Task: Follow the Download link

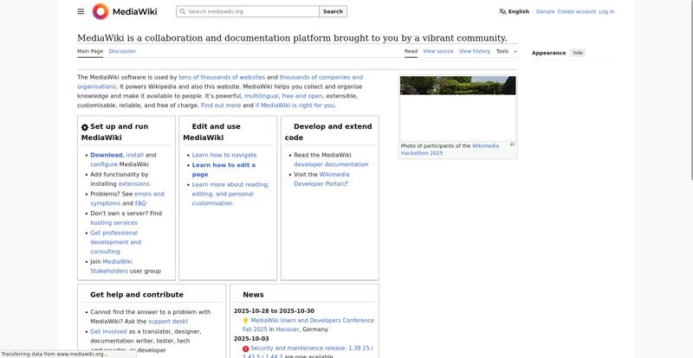Action: (x=107, y=155)
